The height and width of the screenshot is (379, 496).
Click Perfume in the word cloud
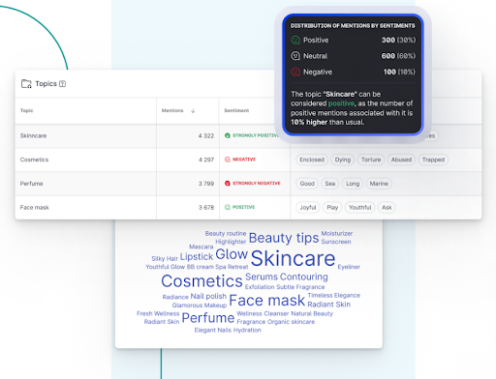coord(208,318)
